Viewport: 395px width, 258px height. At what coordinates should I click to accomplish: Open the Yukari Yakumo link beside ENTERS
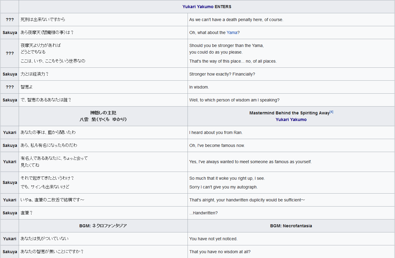198,7
